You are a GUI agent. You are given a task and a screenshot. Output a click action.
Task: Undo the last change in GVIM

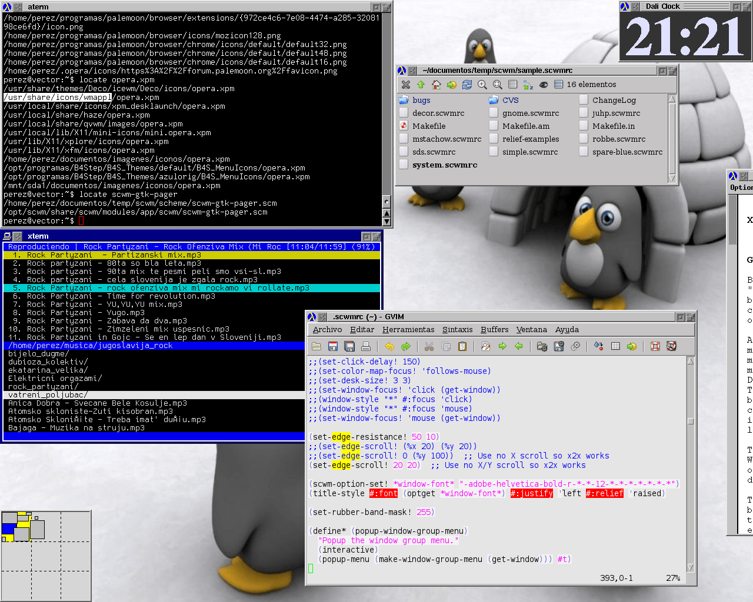pyautogui.click(x=389, y=346)
